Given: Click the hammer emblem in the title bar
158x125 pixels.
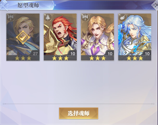Looking at the screenshot, I should pos(4,5).
